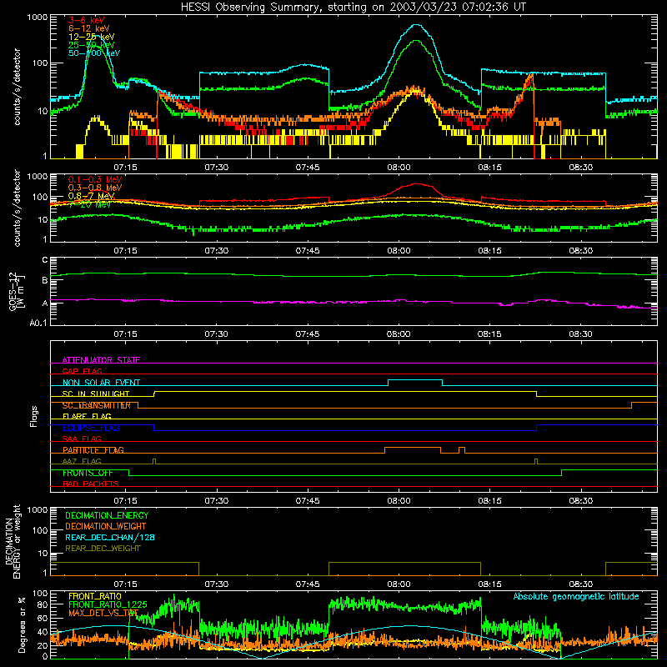Click the green '7-20 MeV' legend entry
This screenshot has height=667, width=667.
click(x=90, y=204)
